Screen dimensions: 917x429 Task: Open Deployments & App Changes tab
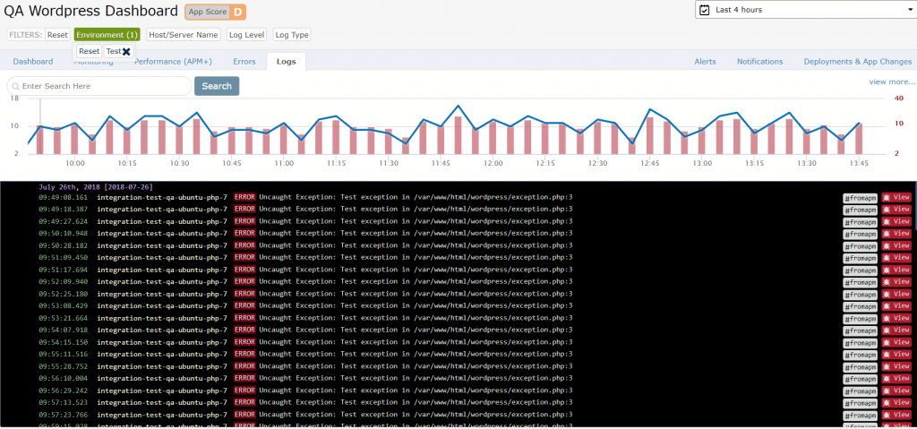pyautogui.click(x=857, y=62)
